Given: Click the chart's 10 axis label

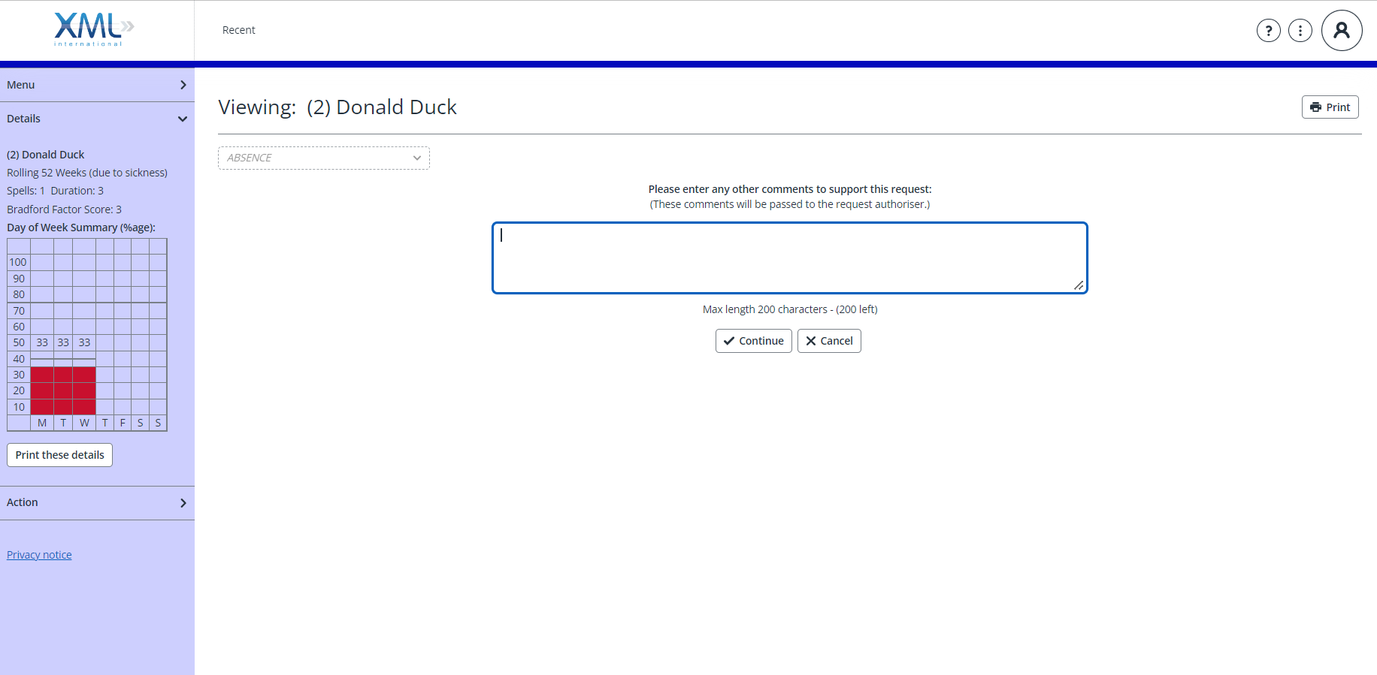Looking at the screenshot, I should (19, 407).
